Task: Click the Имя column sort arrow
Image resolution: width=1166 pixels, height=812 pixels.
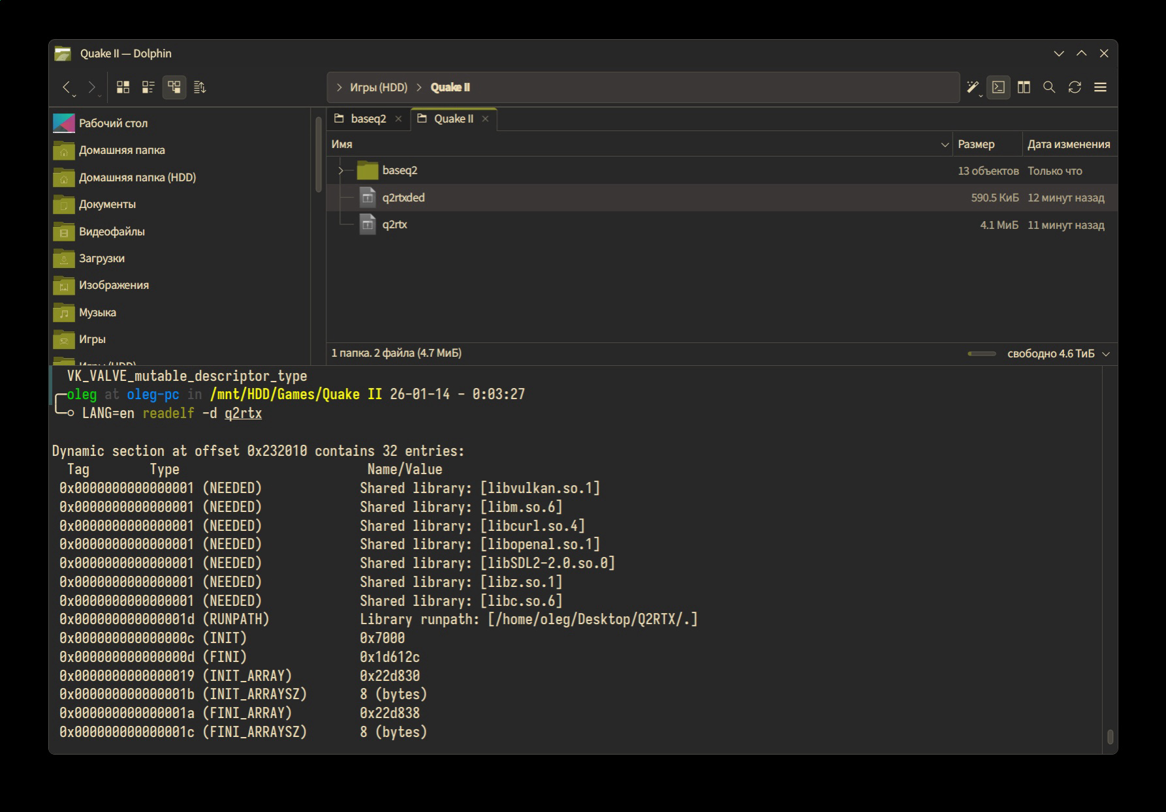Action: coord(944,145)
